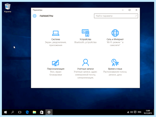156x117 pixels.
Task: Open the network icon in system tray
Action: pyautogui.click(x=128, y=112)
